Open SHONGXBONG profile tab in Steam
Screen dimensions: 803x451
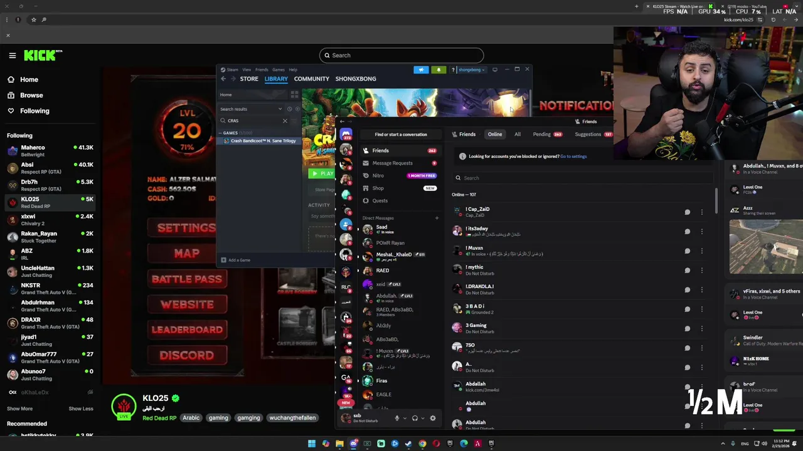pos(356,79)
